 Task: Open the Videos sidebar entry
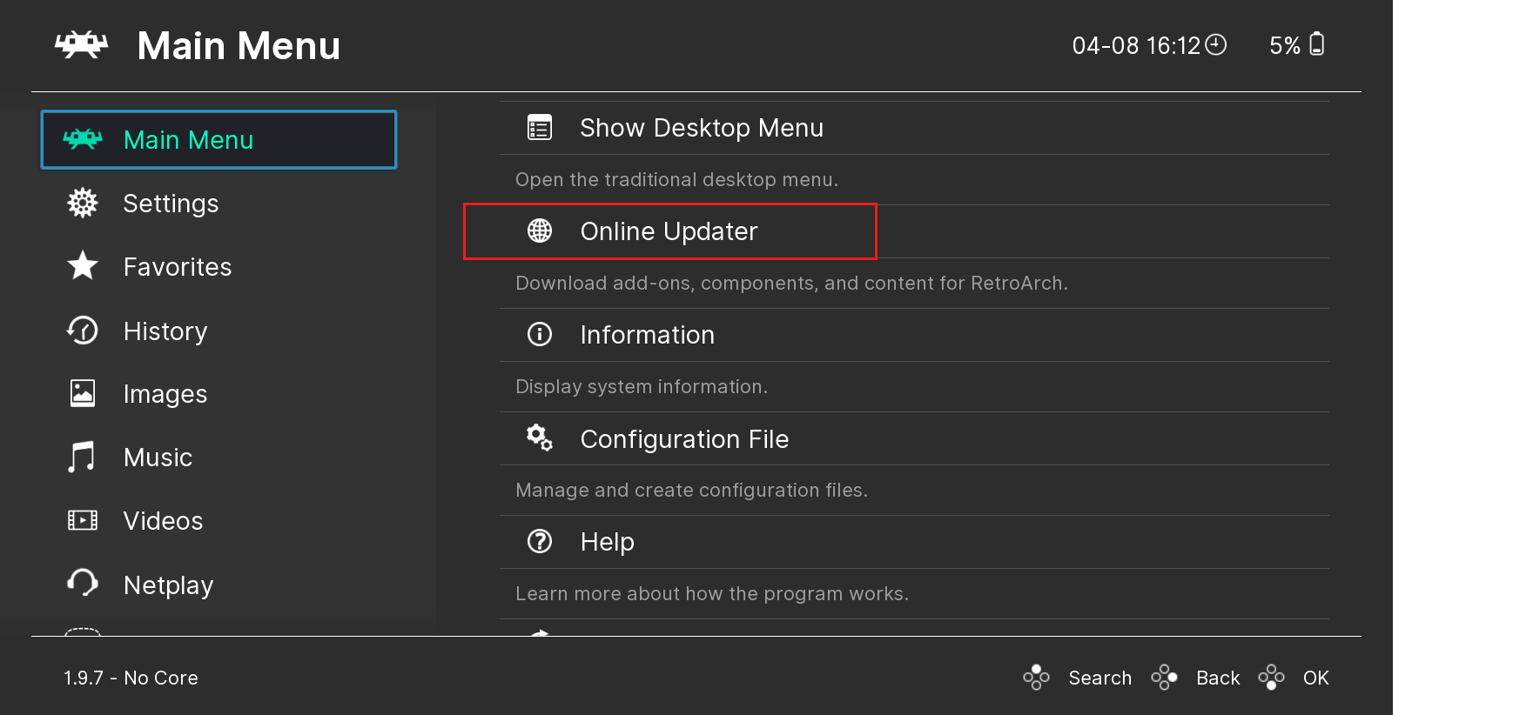tap(219, 520)
